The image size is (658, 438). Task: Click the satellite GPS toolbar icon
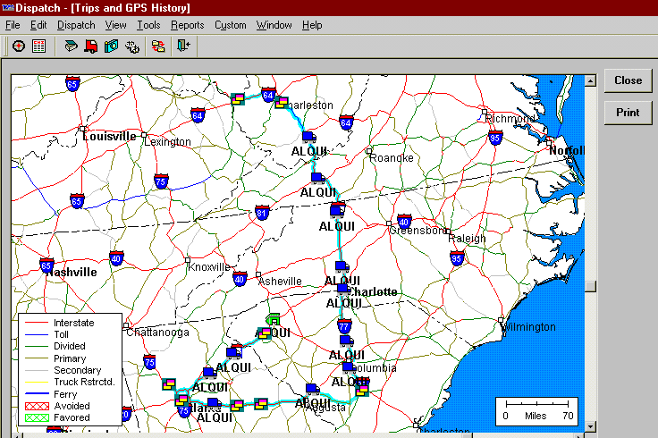pyautogui.click(x=131, y=46)
